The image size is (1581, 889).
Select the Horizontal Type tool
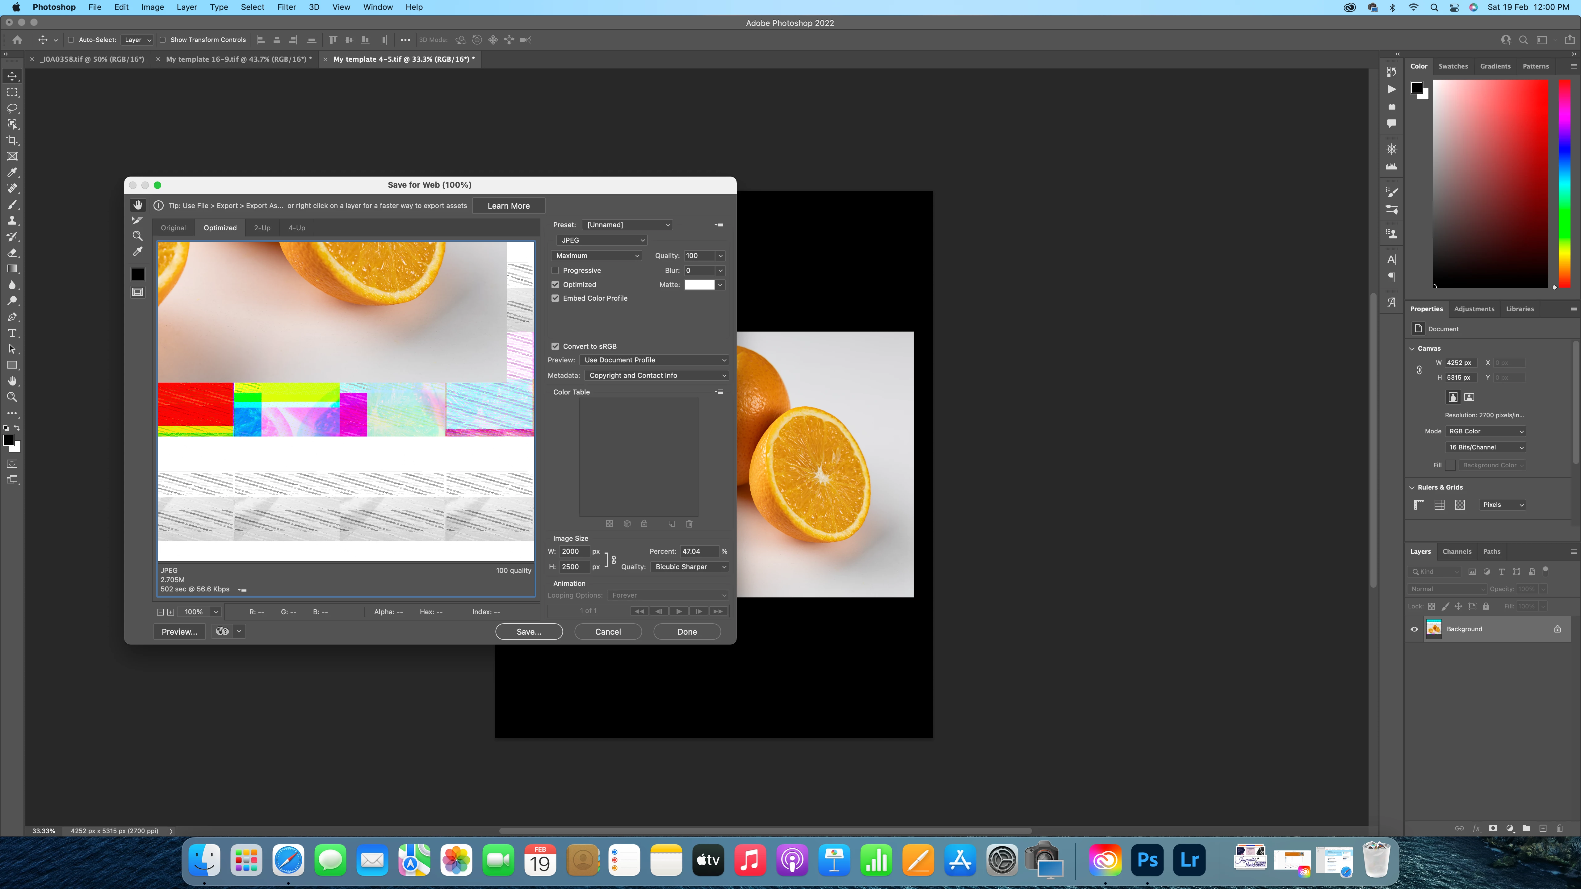pos(12,333)
